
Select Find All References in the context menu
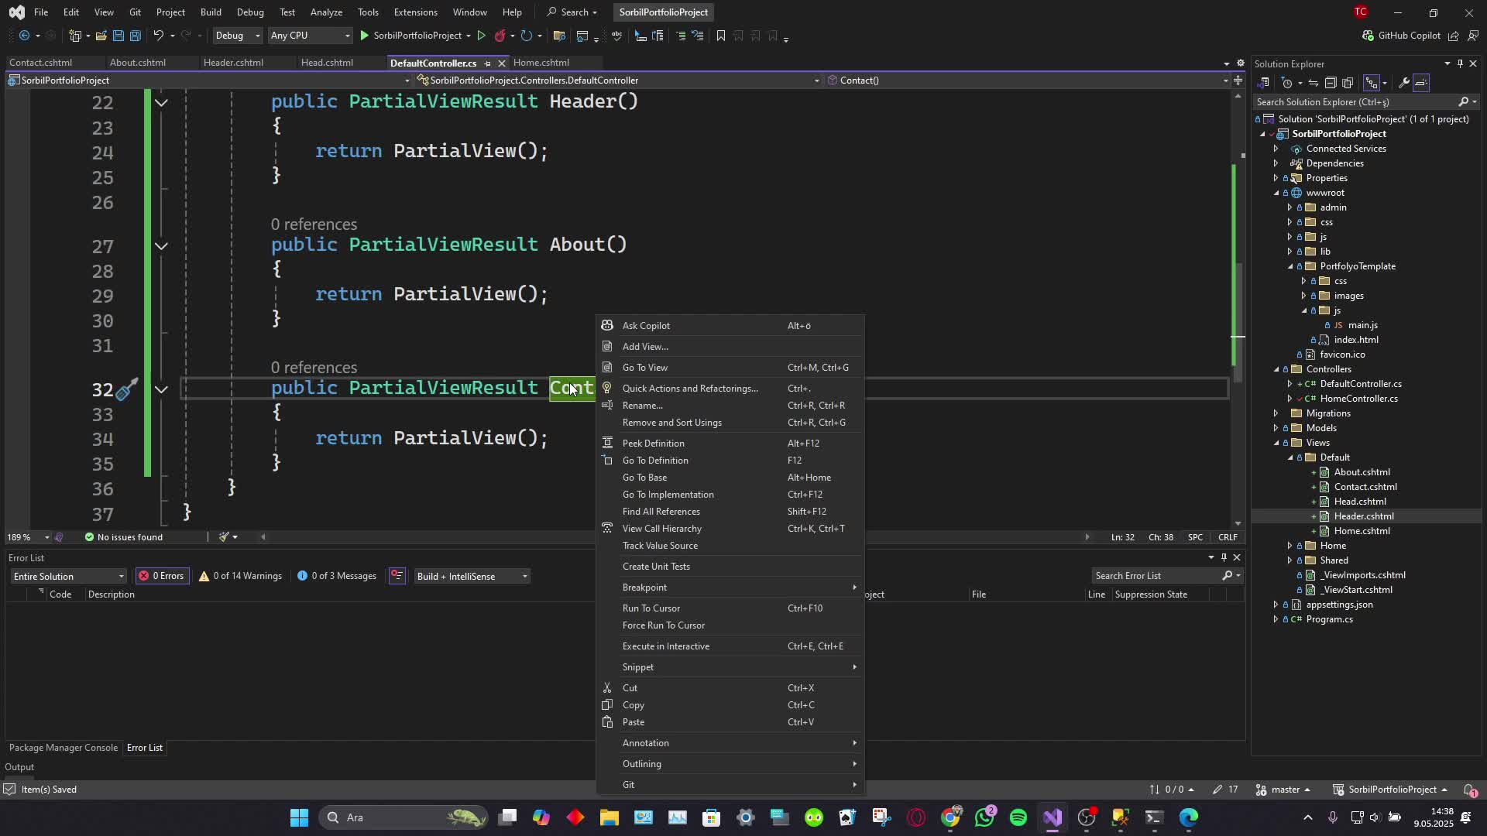pos(730,512)
